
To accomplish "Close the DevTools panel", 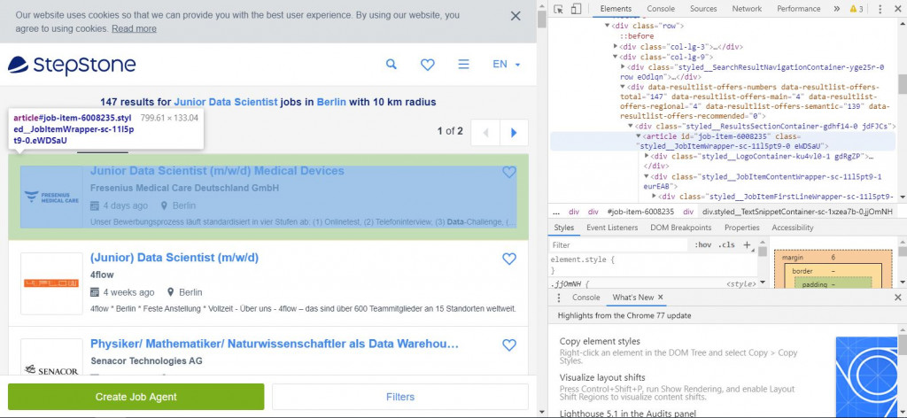I will 898,9.
